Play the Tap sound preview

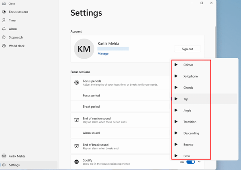point(176,99)
